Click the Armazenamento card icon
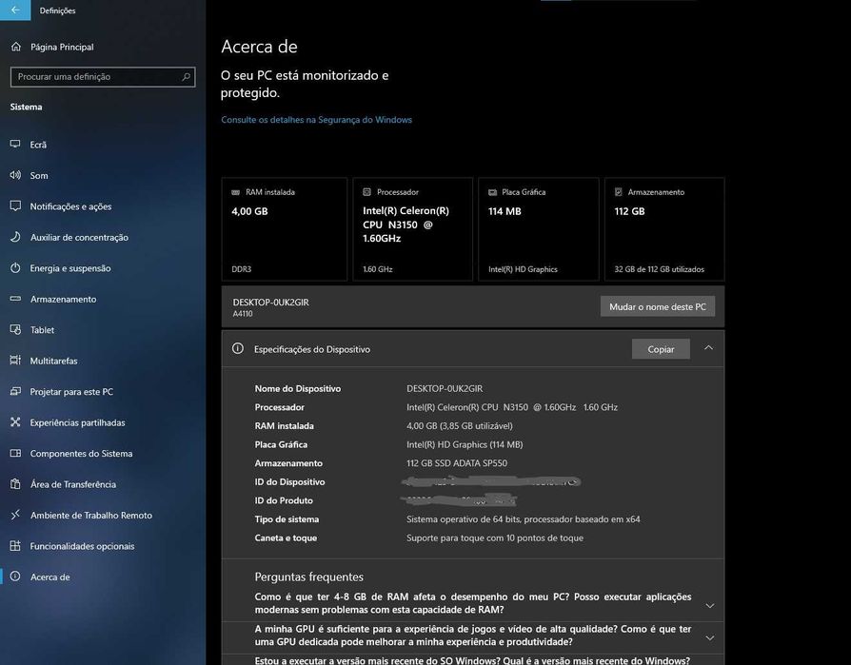 (618, 192)
